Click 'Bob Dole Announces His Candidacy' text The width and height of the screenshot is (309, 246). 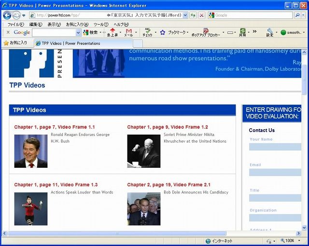click(196, 192)
